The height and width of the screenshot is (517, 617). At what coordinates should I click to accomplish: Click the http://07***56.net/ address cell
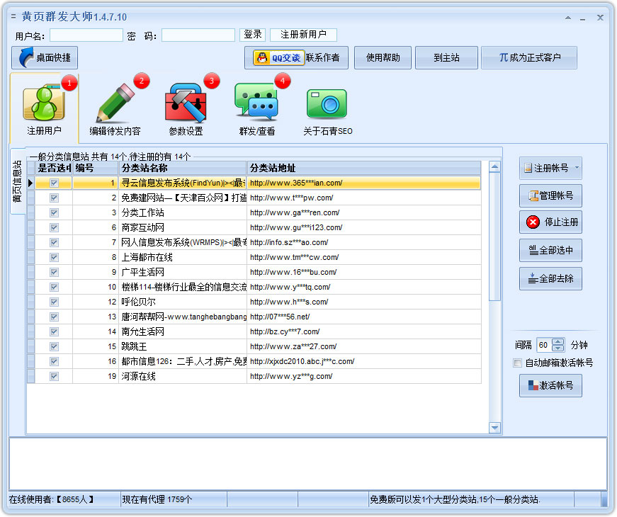click(x=364, y=317)
